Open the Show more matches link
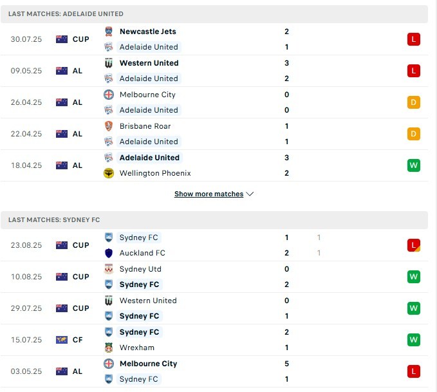 (209, 194)
